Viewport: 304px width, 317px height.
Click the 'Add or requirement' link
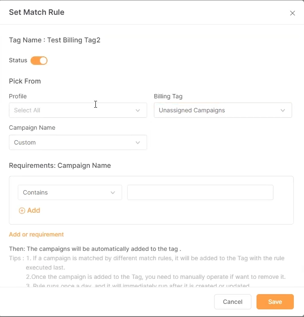36,234
